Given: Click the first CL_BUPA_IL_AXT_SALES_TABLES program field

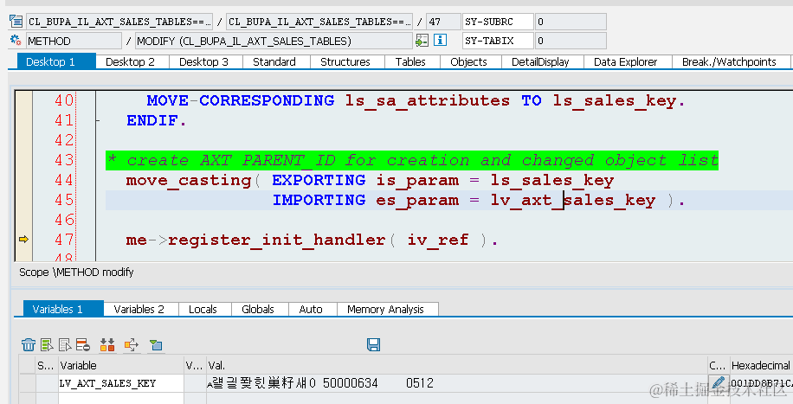Looking at the screenshot, I should pyautogui.click(x=119, y=22).
